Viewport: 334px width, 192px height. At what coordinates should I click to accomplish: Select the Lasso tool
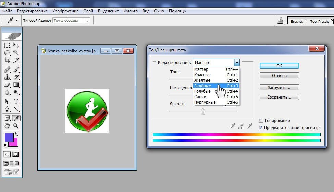coord(7,53)
